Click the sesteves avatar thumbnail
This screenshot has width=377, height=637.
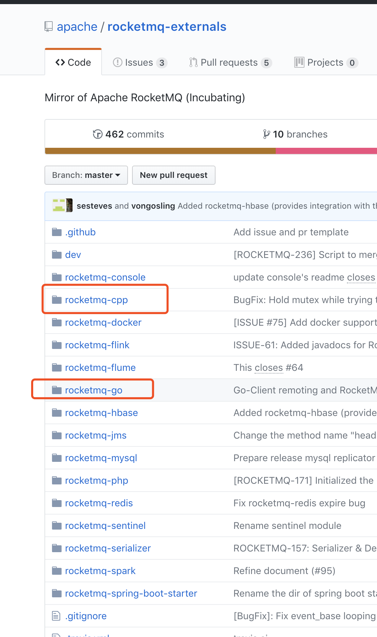(x=59, y=205)
